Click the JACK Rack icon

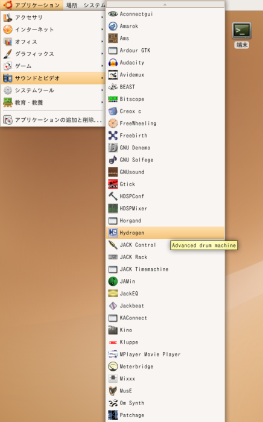(113, 257)
